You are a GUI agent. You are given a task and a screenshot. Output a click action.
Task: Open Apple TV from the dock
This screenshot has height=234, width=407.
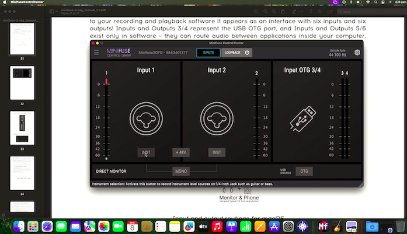tap(203, 226)
